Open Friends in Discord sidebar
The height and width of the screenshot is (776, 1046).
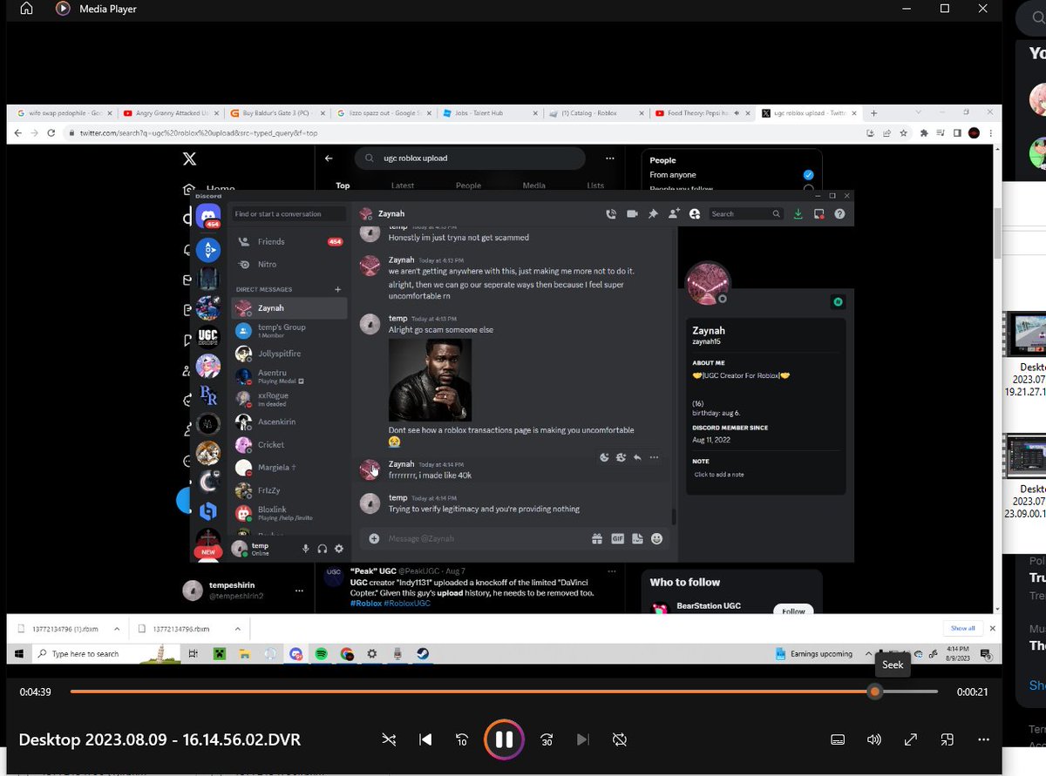click(289, 241)
